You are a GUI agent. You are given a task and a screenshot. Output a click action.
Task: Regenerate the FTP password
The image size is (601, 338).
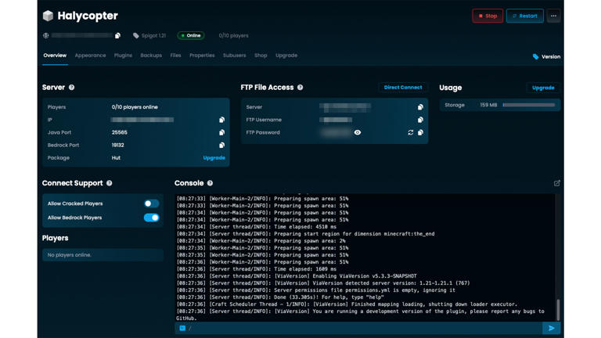(410, 133)
